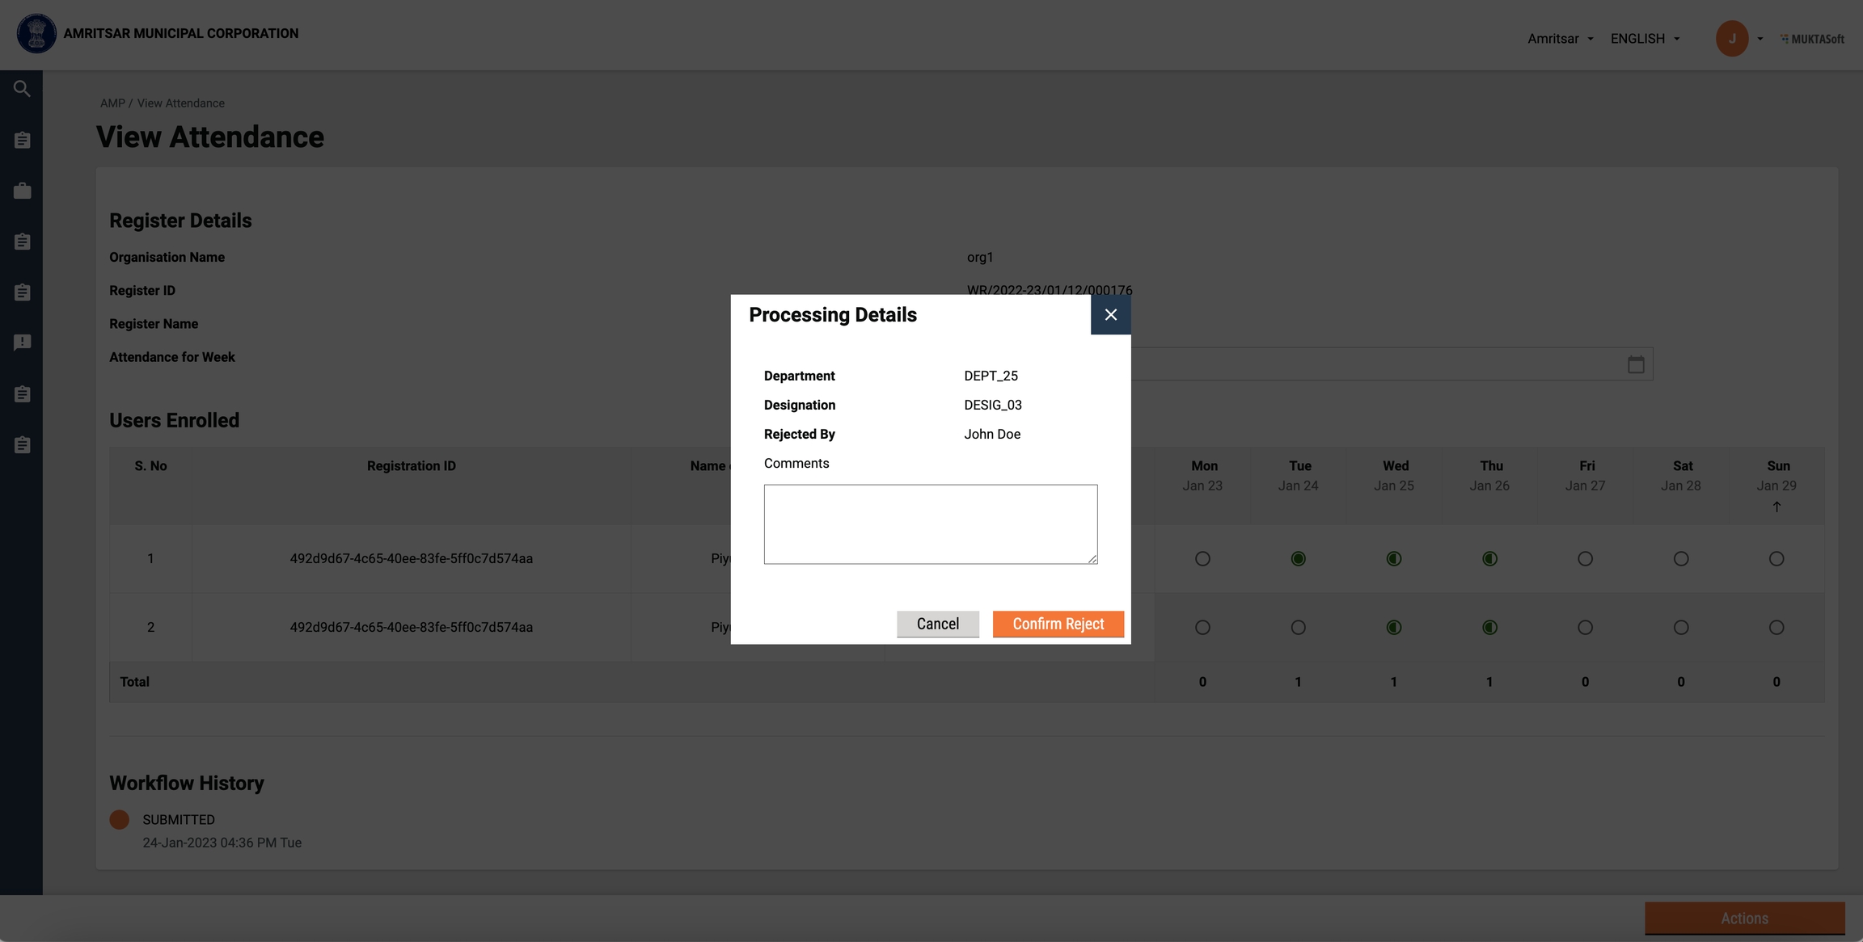Expand the ENGLISH language dropdown
This screenshot has width=1863, height=942.
[1645, 39]
